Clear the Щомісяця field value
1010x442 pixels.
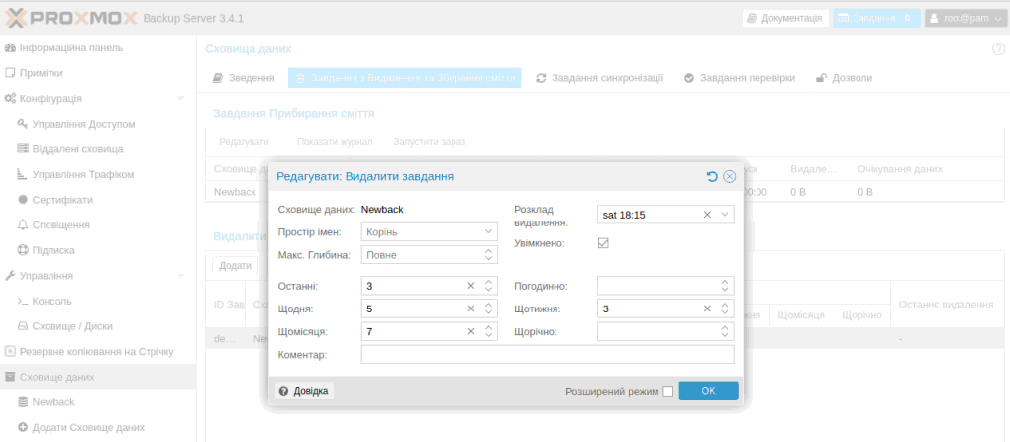click(x=471, y=332)
